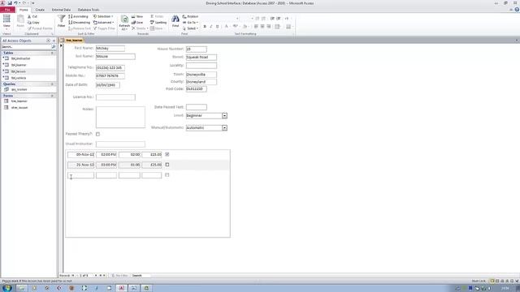Image resolution: width=520 pixels, height=292 pixels.
Task: Tick the checkbox in the blank lesson row
Action: click(167, 175)
